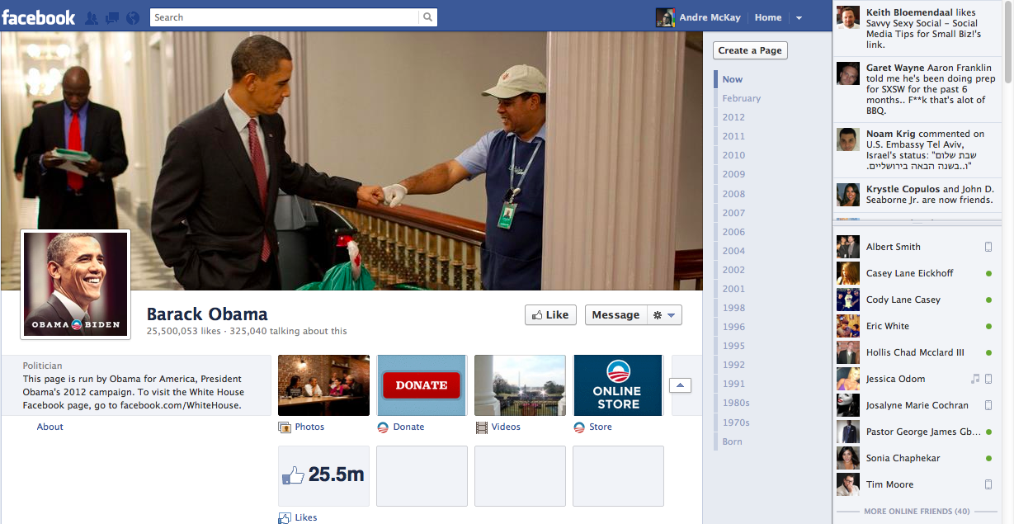Select the Donate app icon
The image size is (1014, 524).
click(422, 385)
